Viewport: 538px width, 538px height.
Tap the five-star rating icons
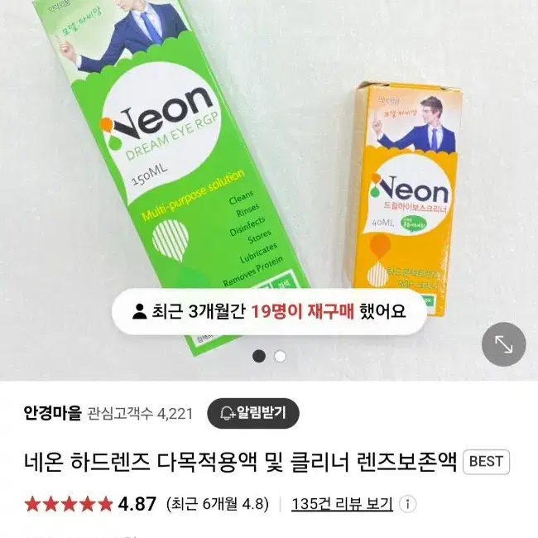point(69,504)
